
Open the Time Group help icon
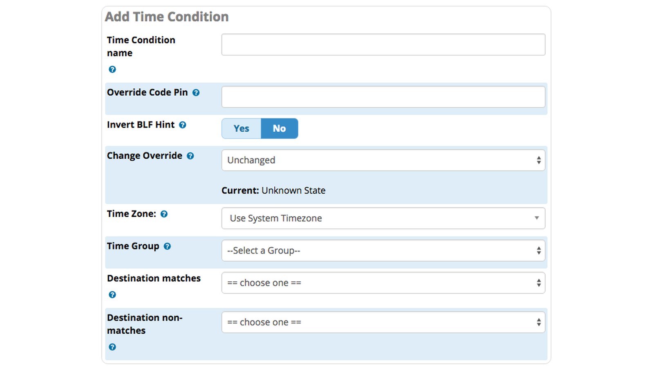(167, 247)
